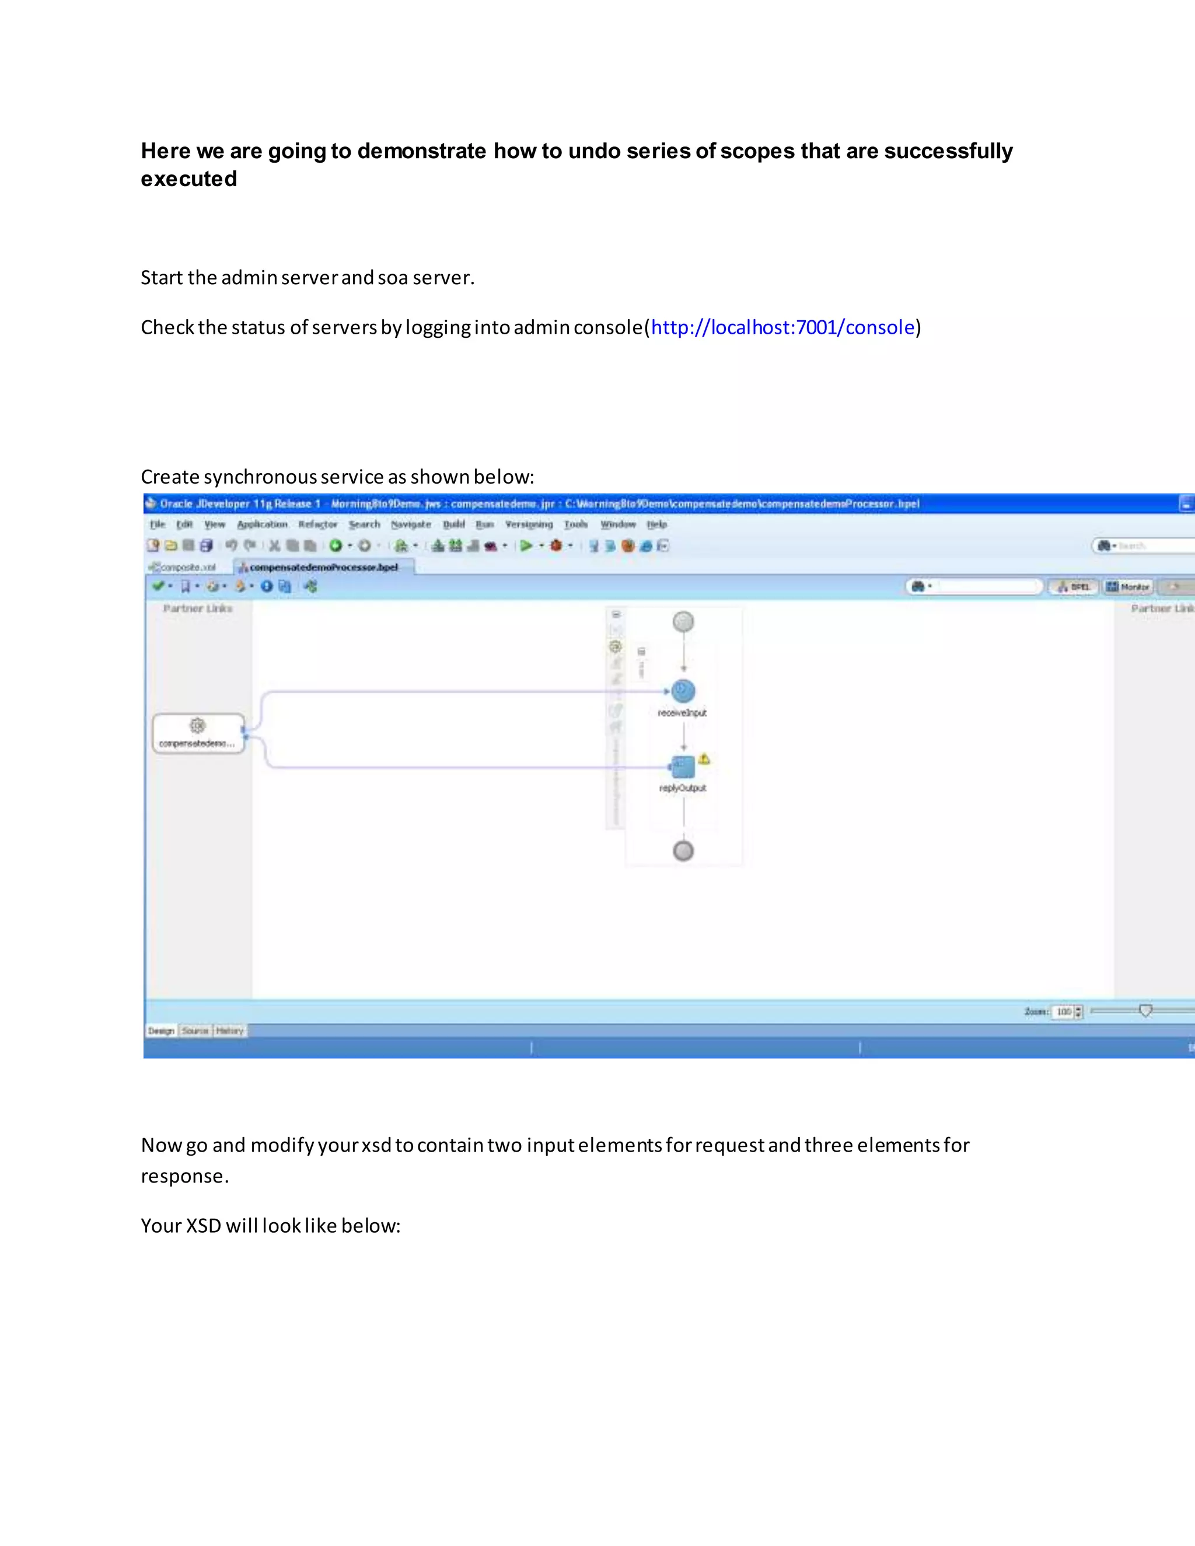The height and width of the screenshot is (1546, 1195).
Task: Click the Cut scissors icon
Action: tap(275, 545)
